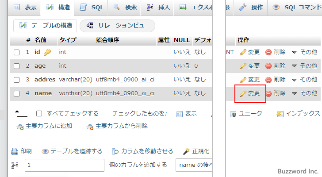Expand その他 dropdown for age row
The height and width of the screenshot is (177, 322).
coord(305,66)
